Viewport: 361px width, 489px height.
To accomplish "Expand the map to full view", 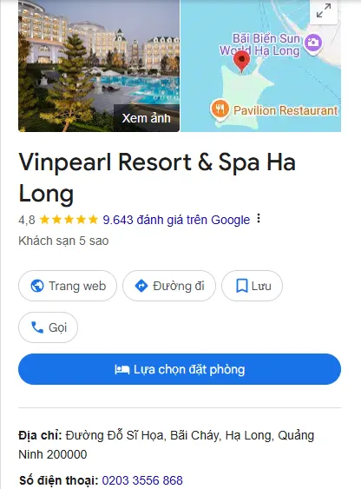I will [324, 10].
